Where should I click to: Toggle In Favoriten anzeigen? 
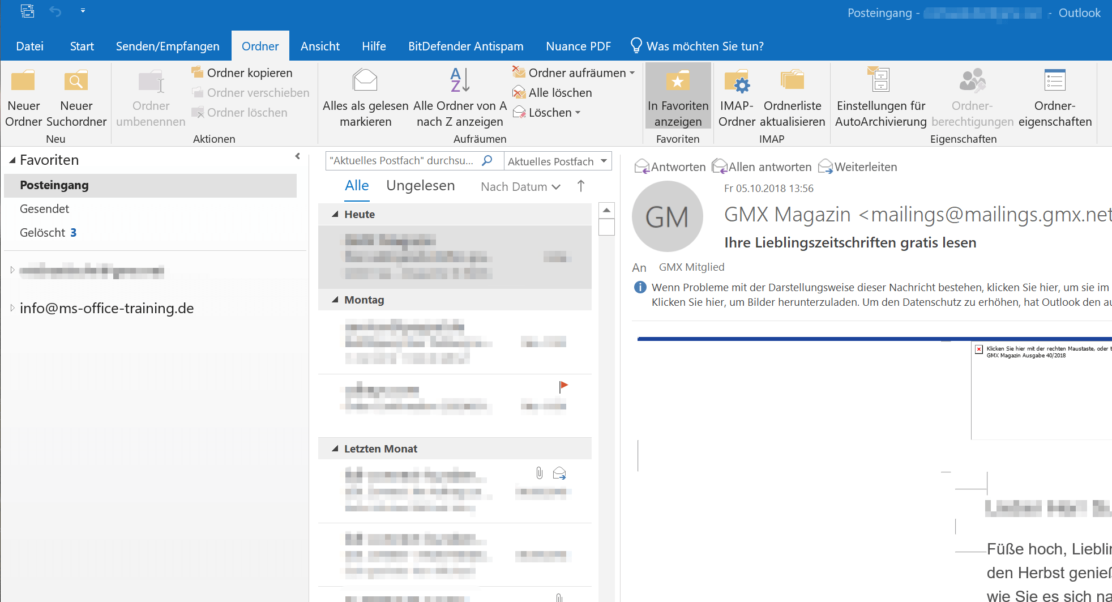678,96
